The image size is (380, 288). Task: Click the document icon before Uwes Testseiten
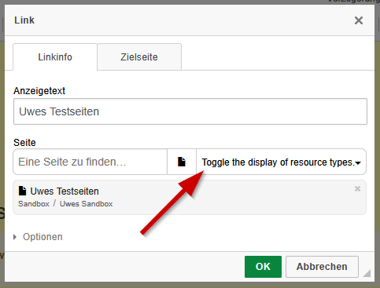[x=23, y=191]
